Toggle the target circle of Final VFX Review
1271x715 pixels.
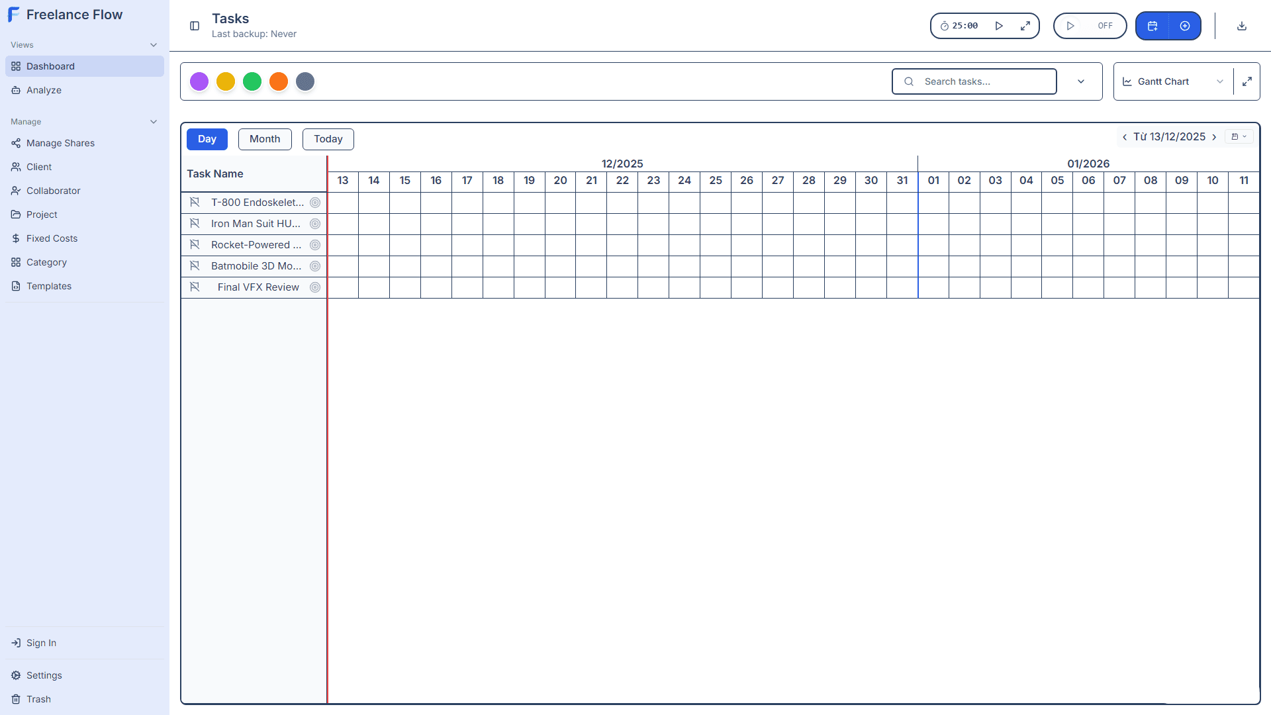point(315,287)
